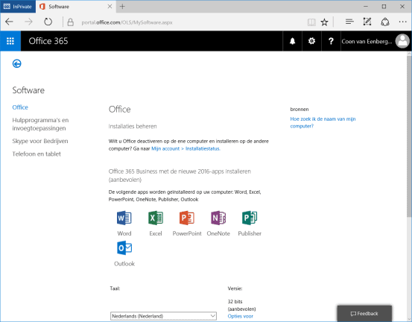412x322 pixels.
Task: Click the Office 365 Business installeren heading
Action: pos(180,175)
